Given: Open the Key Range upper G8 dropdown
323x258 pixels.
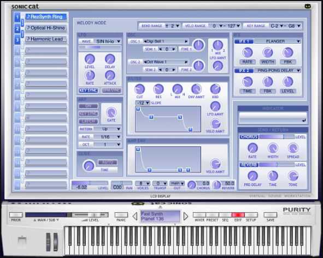Looking at the screenshot, I should click(294, 26).
